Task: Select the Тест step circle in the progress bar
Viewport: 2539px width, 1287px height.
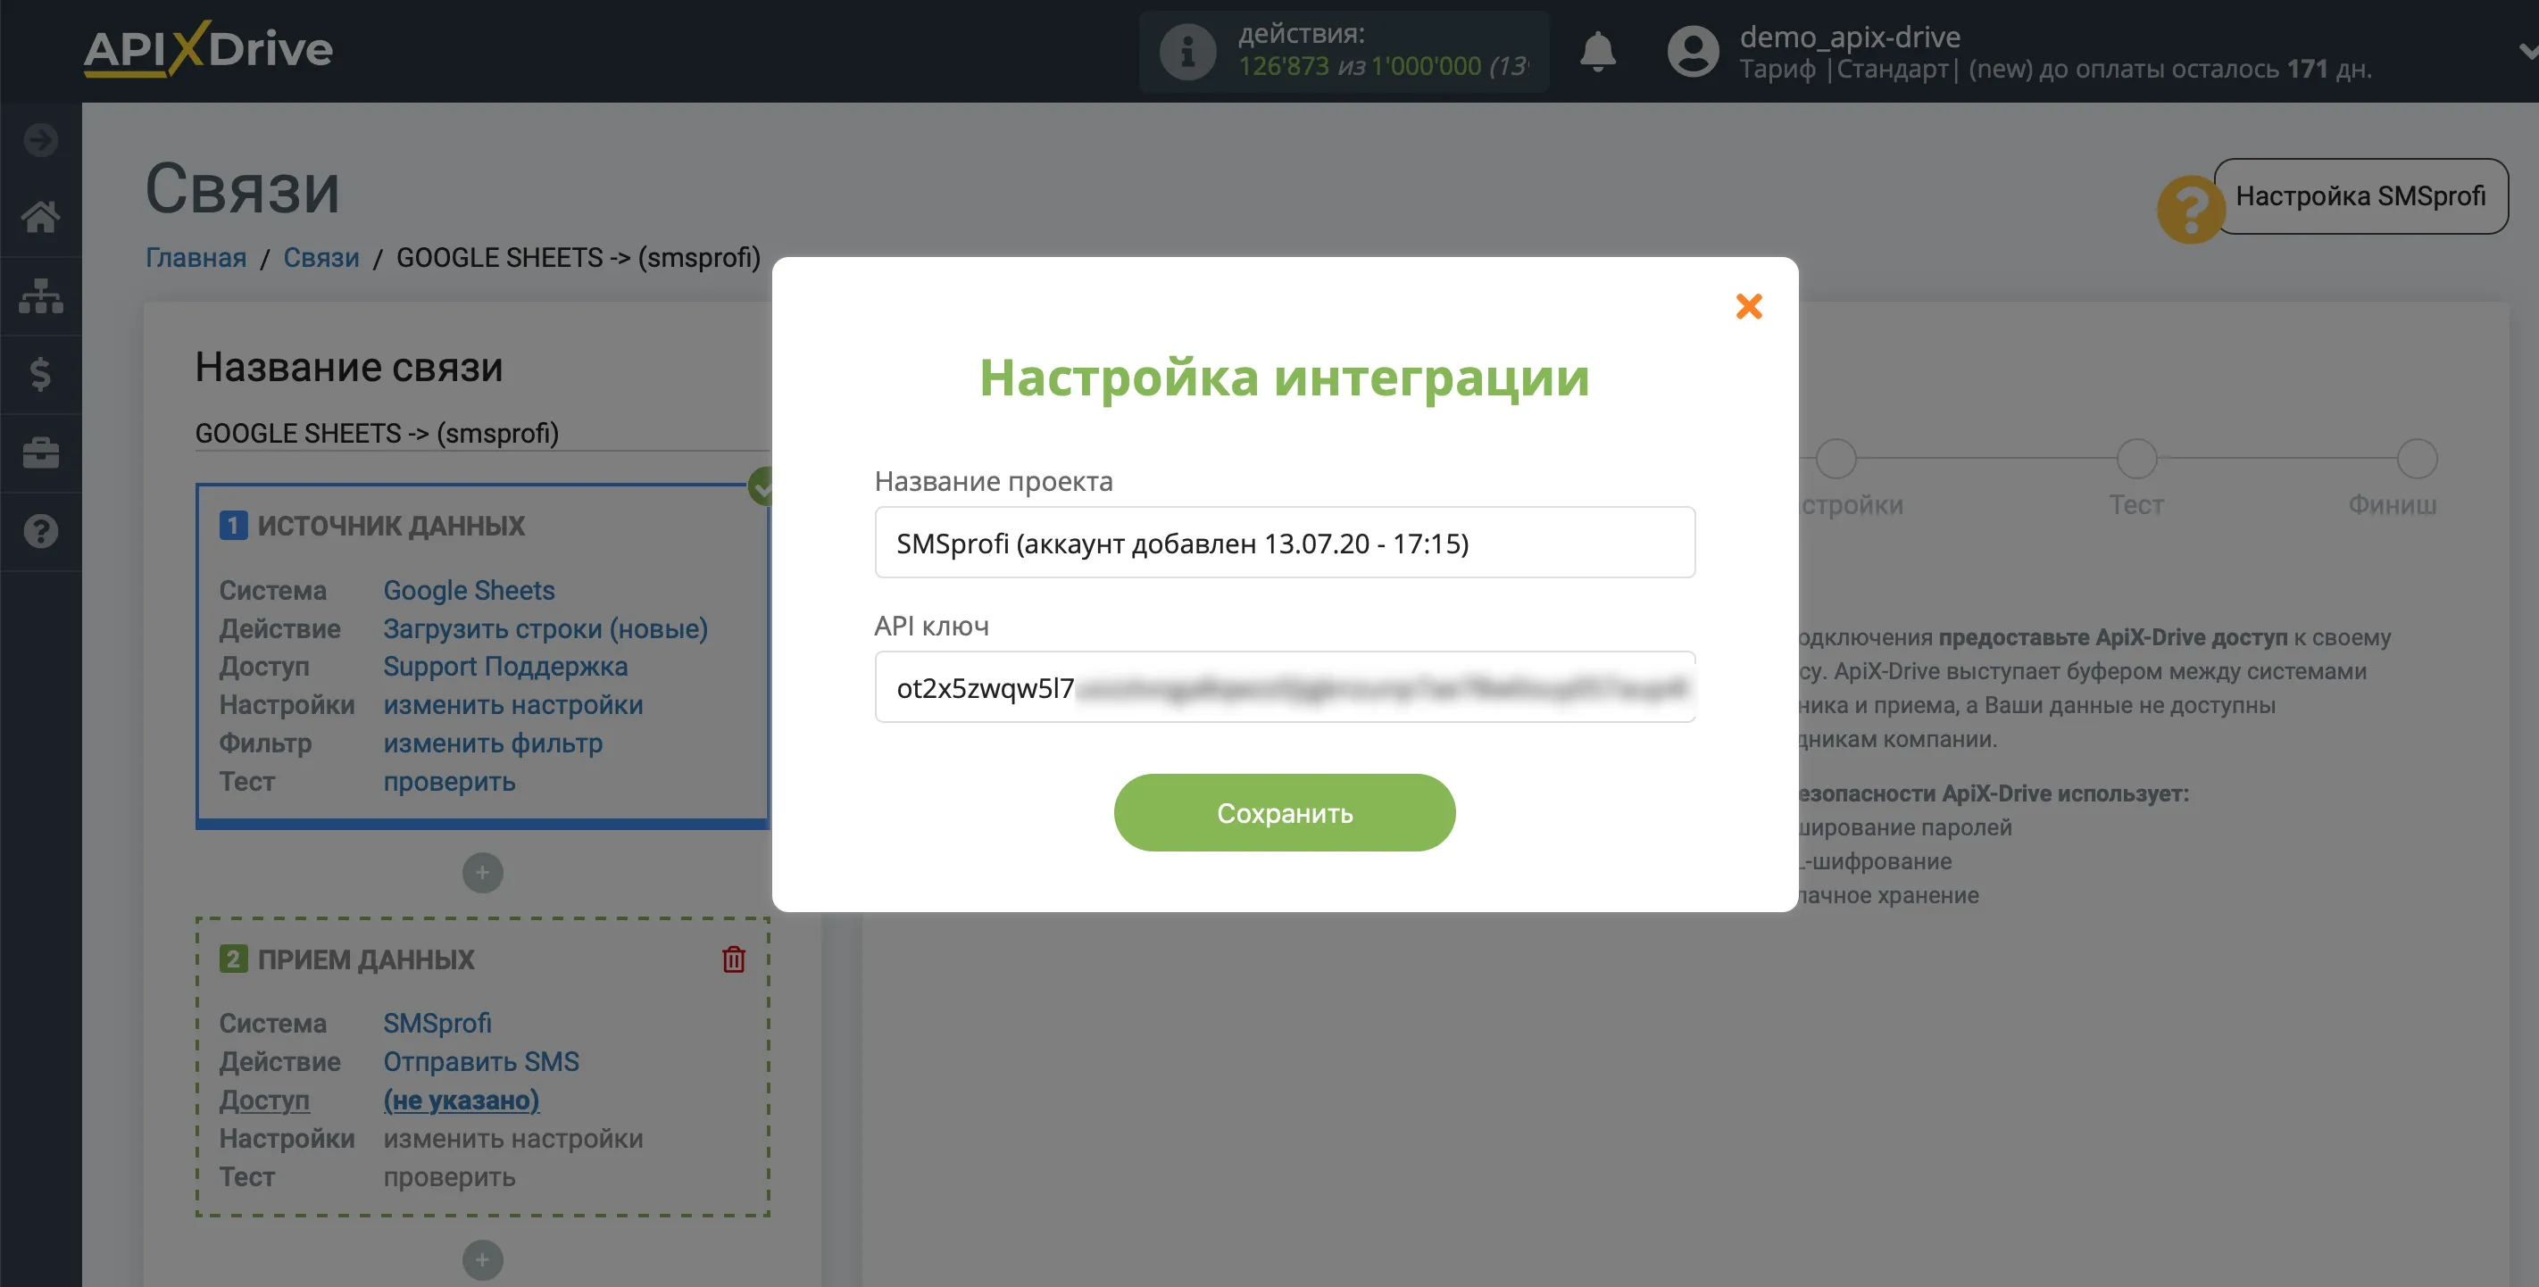Action: [2135, 460]
